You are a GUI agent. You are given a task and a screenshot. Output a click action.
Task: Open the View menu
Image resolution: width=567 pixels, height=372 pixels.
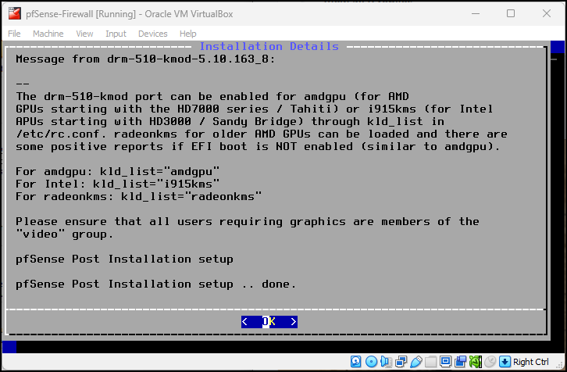tap(84, 34)
